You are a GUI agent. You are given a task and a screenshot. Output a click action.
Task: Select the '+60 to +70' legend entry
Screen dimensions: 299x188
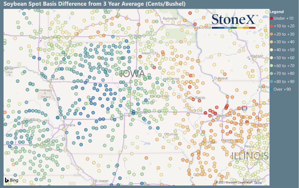(x=282, y=66)
